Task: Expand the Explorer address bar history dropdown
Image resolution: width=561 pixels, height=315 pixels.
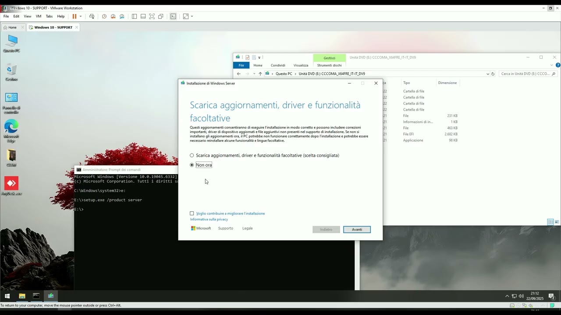Action: (488, 74)
